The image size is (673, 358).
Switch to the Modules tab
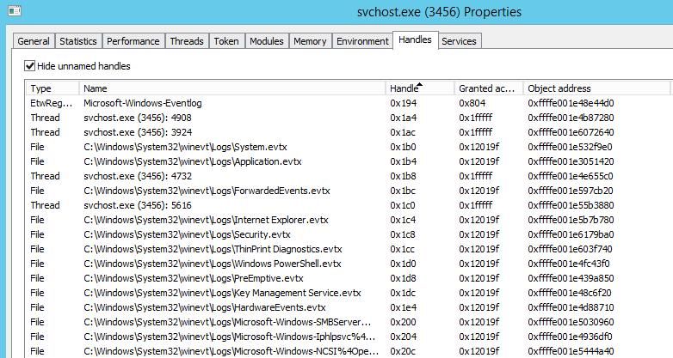(x=267, y=41)
